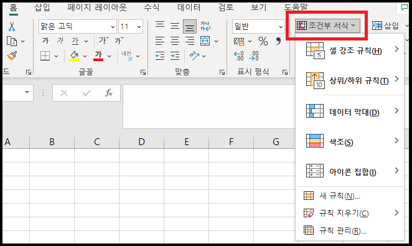Click the 조건부 서식 button
The width and height of the screenshot is (412, 246).
pyautogui.click(x=327, y=26)
